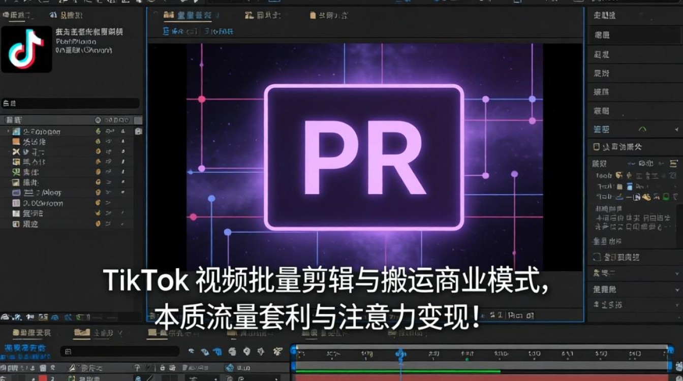Click the project panel search field above the file list

[70, 104]
